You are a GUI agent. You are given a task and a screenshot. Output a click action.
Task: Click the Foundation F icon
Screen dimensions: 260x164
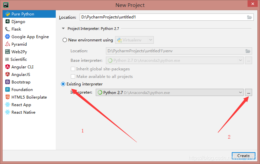8,90
